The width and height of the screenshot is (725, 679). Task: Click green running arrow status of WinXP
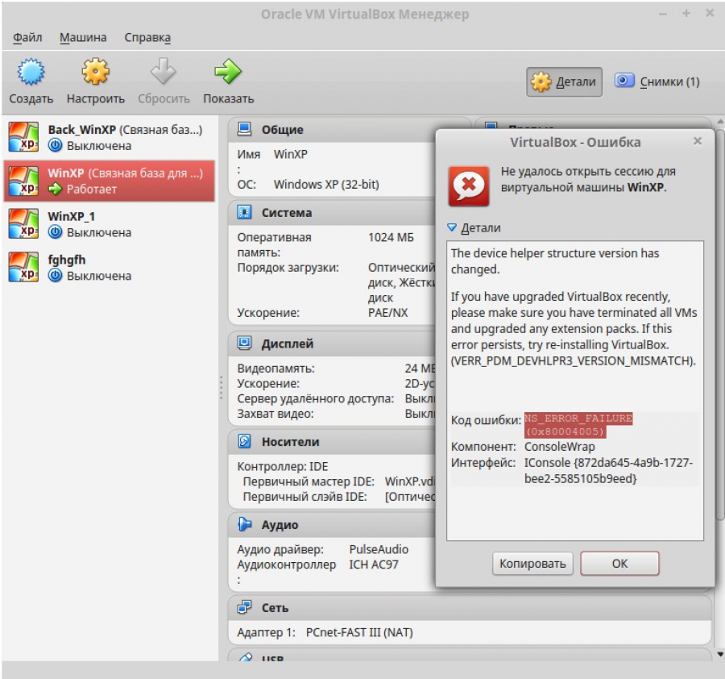(55, 189)
